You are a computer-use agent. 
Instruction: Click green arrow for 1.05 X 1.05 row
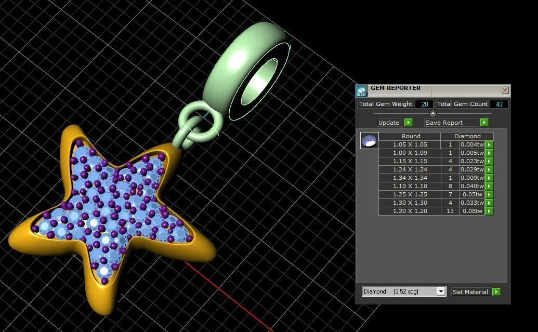tap(489, 144)
